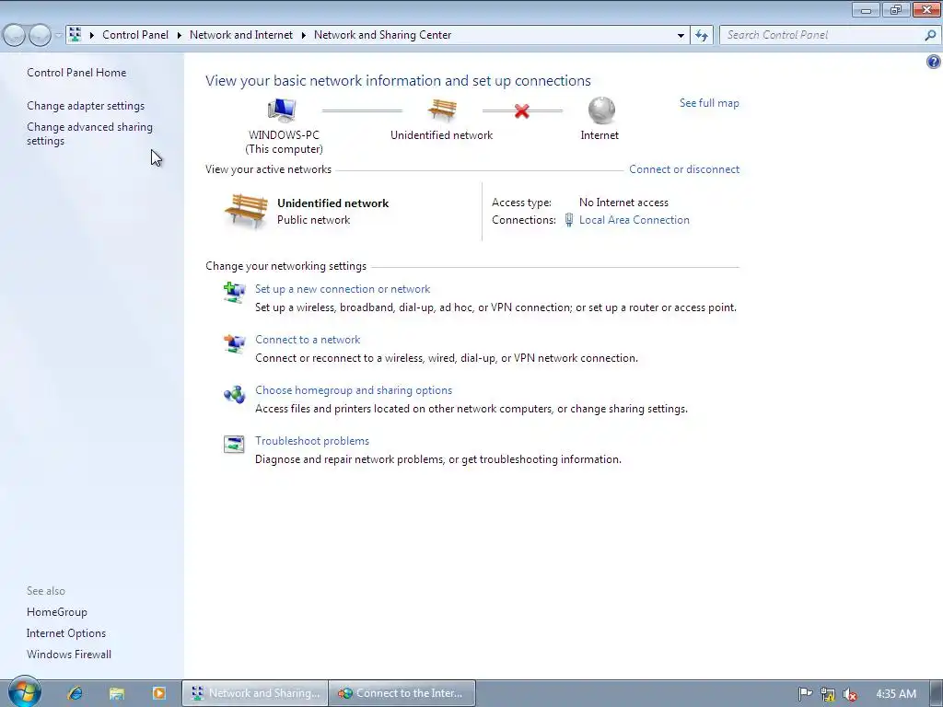This screenshot has height=707, width=943.
Task: Click the Action Center flag tray icon
Action: tap(805, 694)
